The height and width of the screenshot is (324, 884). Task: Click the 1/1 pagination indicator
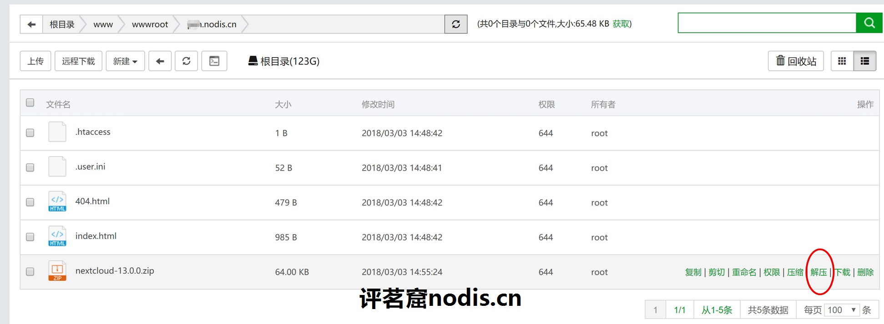click(x=680, y=310)
